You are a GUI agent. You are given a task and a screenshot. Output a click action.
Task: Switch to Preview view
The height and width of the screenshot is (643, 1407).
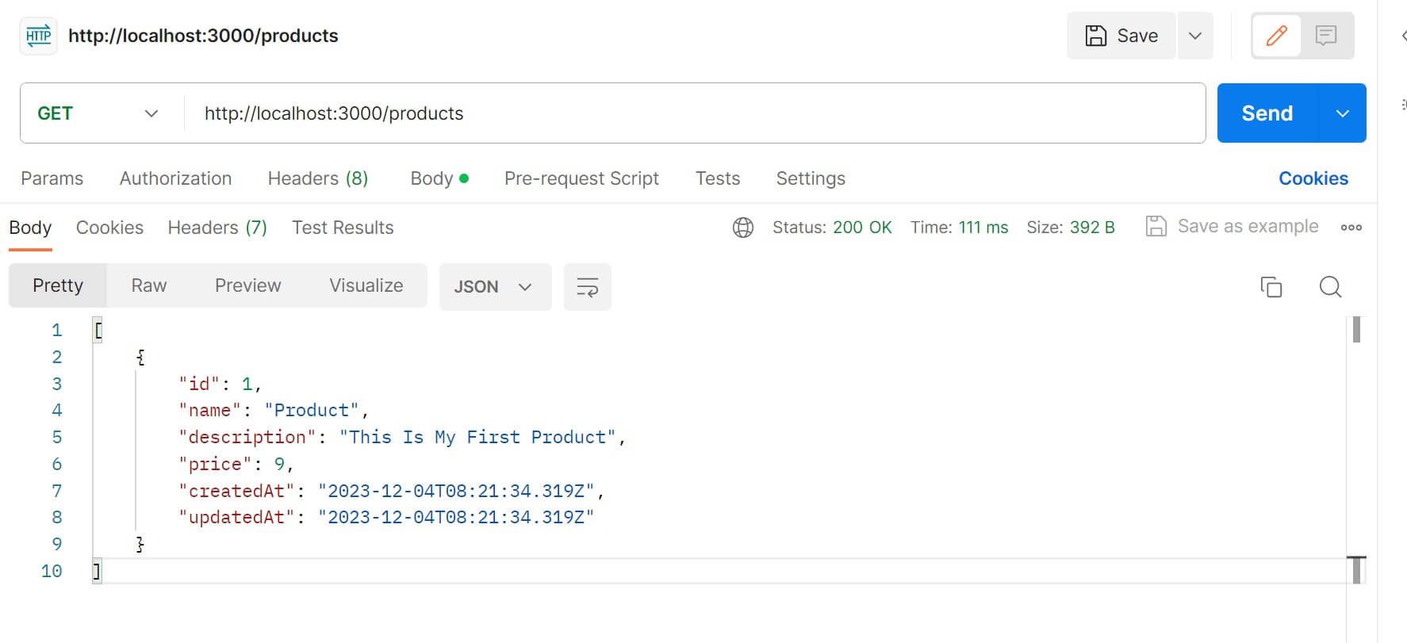[247, 285]
